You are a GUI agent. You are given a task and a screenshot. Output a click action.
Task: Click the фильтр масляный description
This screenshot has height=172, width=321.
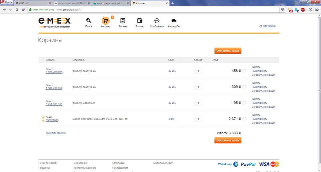click(x=84, y=103)
